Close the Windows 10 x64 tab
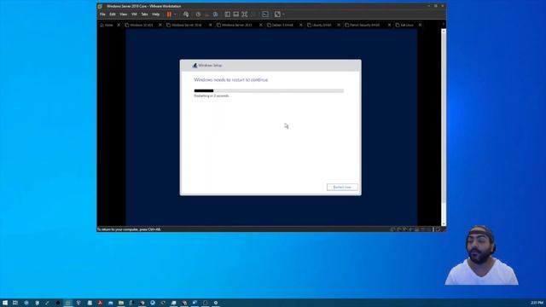Screen dimensions: 546x307 (160, 25)
